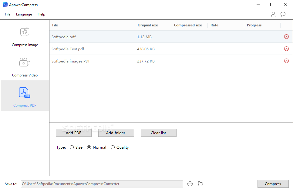Open the Language menu
Screen dimensions: 293x192
point(24,14)
